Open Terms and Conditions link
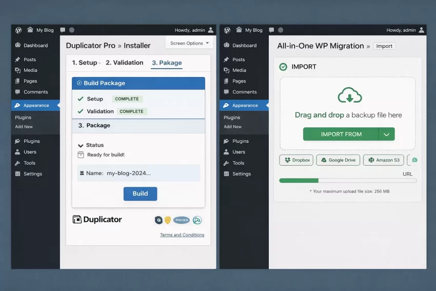The image size is (436, 291). 182,235
